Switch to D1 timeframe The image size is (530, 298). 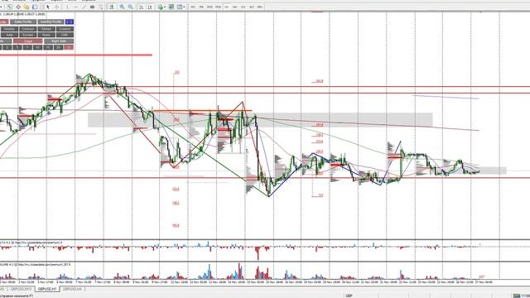pyautogui.click(x=243, y=7)
